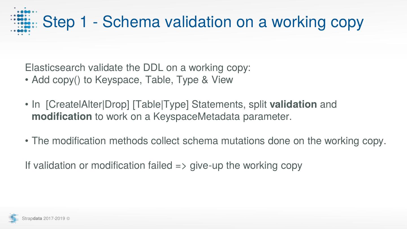Click the bullet marker before 'Add copy()'
407x229 pixels.
(27, 80)
